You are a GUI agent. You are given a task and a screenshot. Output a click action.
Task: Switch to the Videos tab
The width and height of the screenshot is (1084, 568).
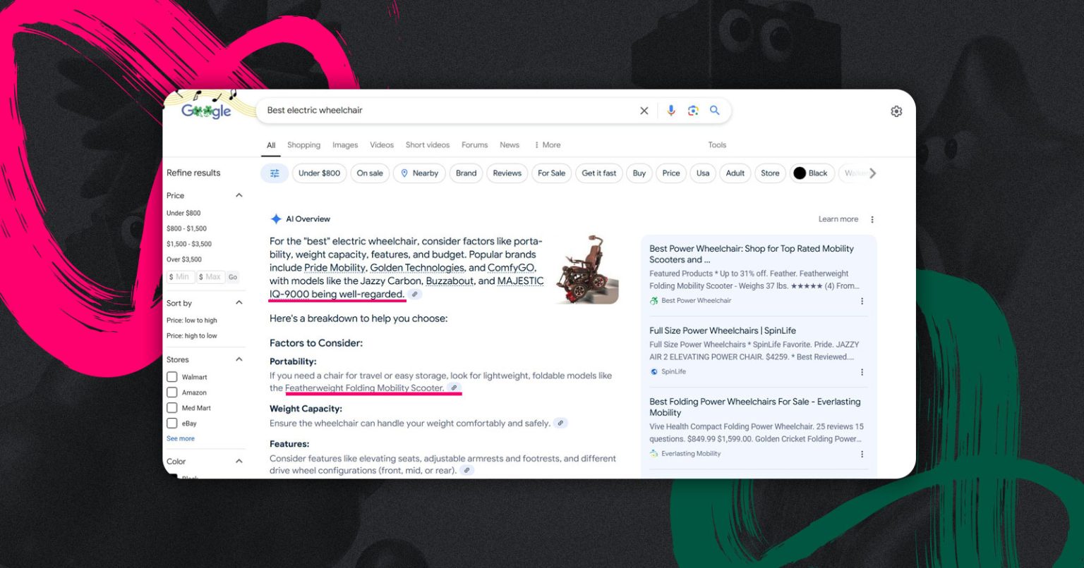(x=382, y=145)
